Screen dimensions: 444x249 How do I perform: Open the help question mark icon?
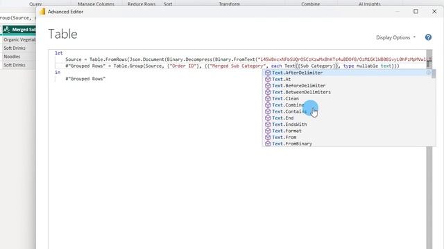point(428,37)
